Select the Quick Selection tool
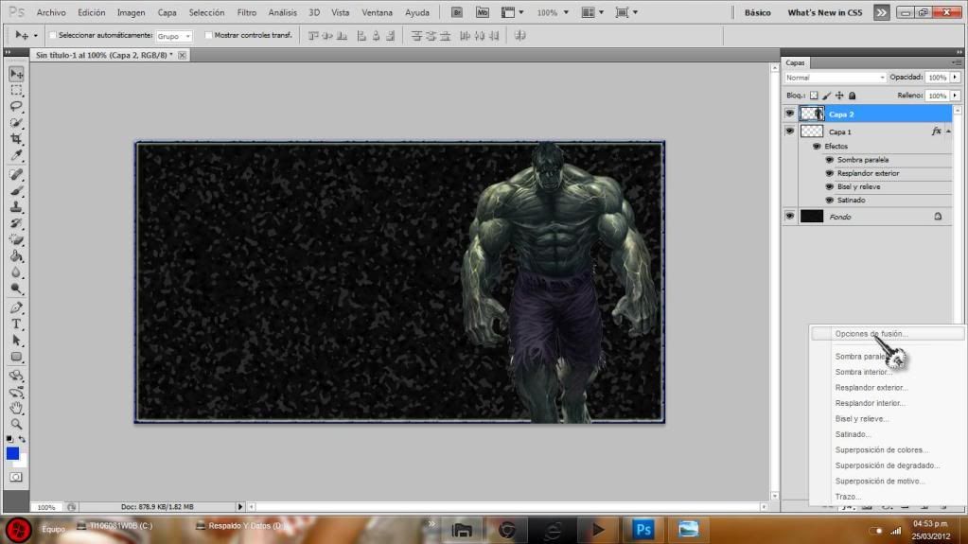This screenshot has width=968, height=544. coord(17,123)
